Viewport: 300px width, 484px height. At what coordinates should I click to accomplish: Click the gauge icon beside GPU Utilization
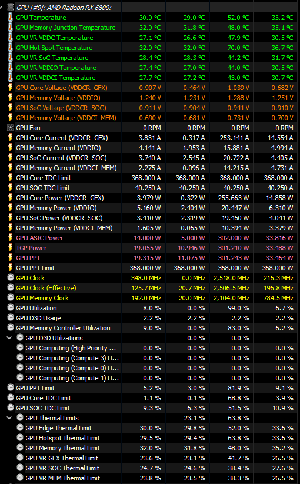11,307
